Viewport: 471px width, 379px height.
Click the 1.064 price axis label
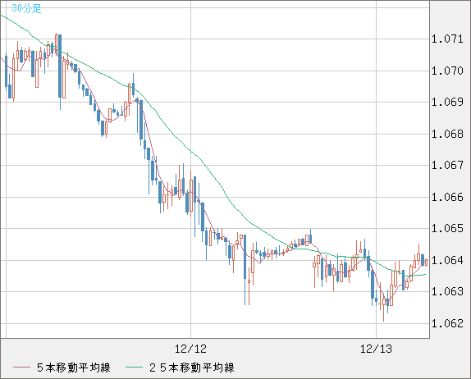pos(447,260)
